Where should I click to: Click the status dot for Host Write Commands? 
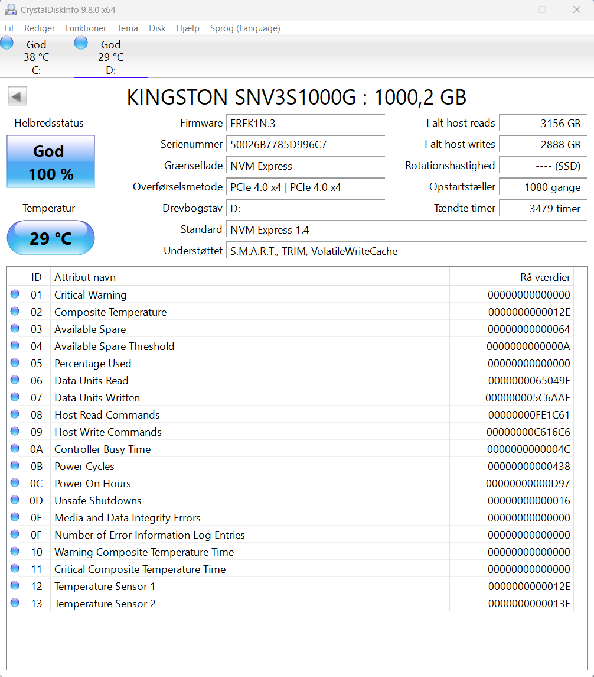pos(15,431)
